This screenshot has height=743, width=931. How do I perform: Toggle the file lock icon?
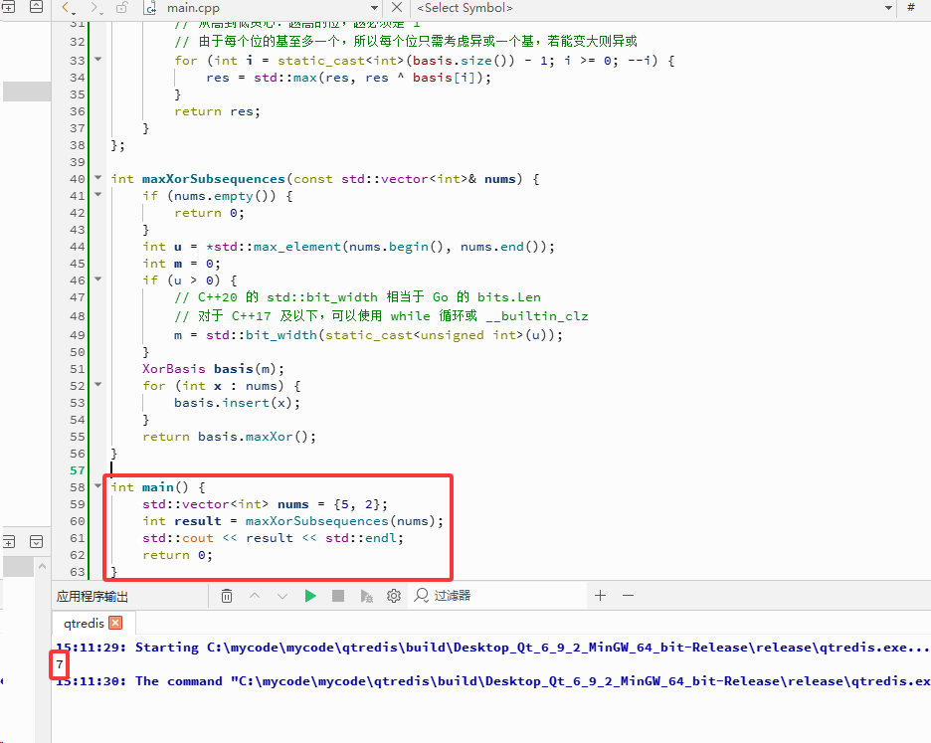click(x=121, y=8)
